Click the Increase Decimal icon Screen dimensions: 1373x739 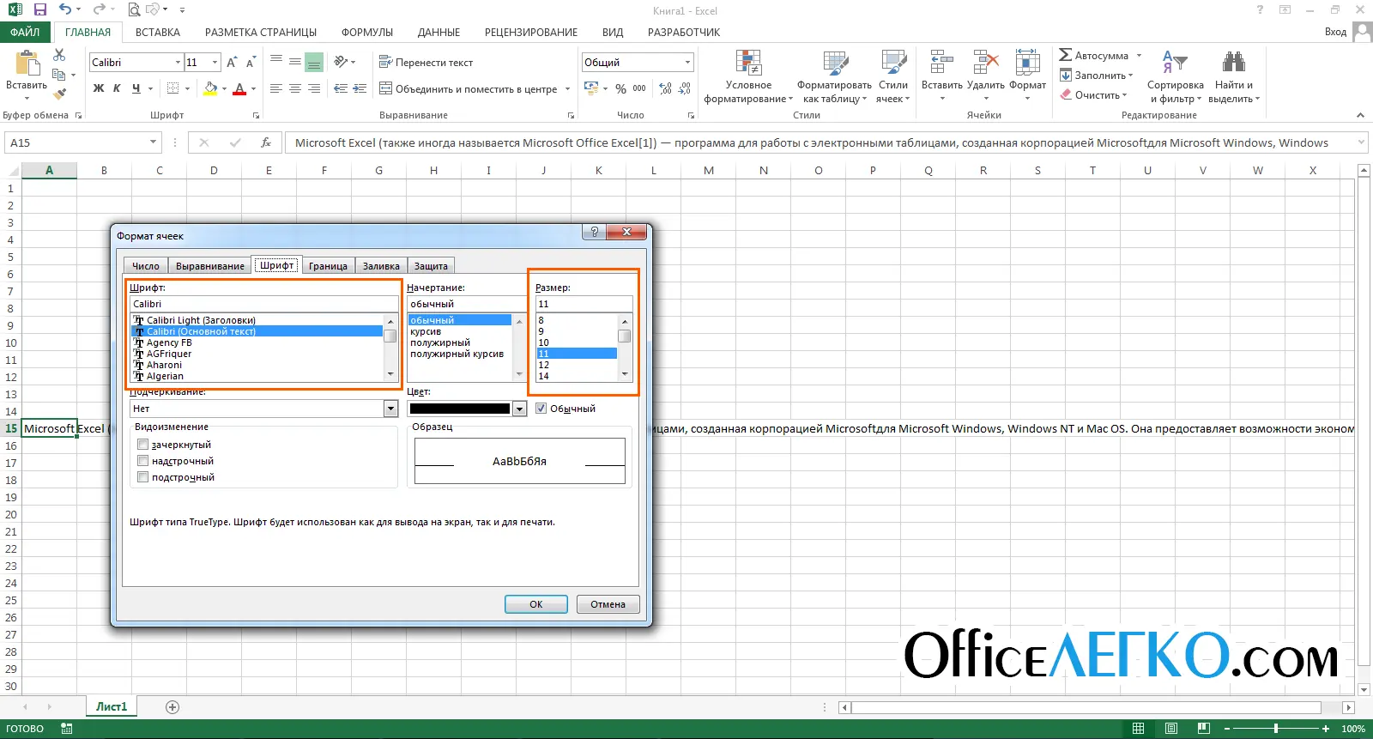tap(665, 88)
